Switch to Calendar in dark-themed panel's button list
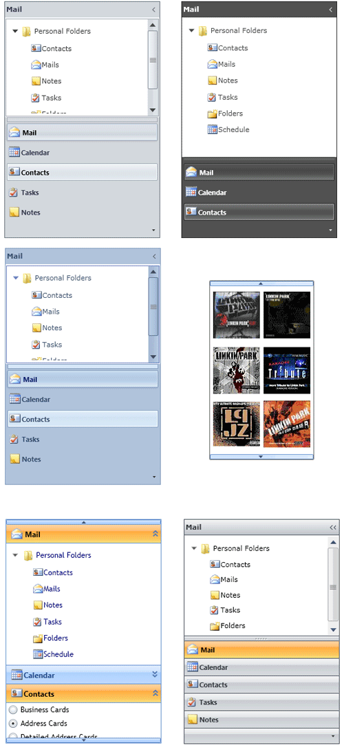This screenshot has height=754, width=344. tap(259, 193)
